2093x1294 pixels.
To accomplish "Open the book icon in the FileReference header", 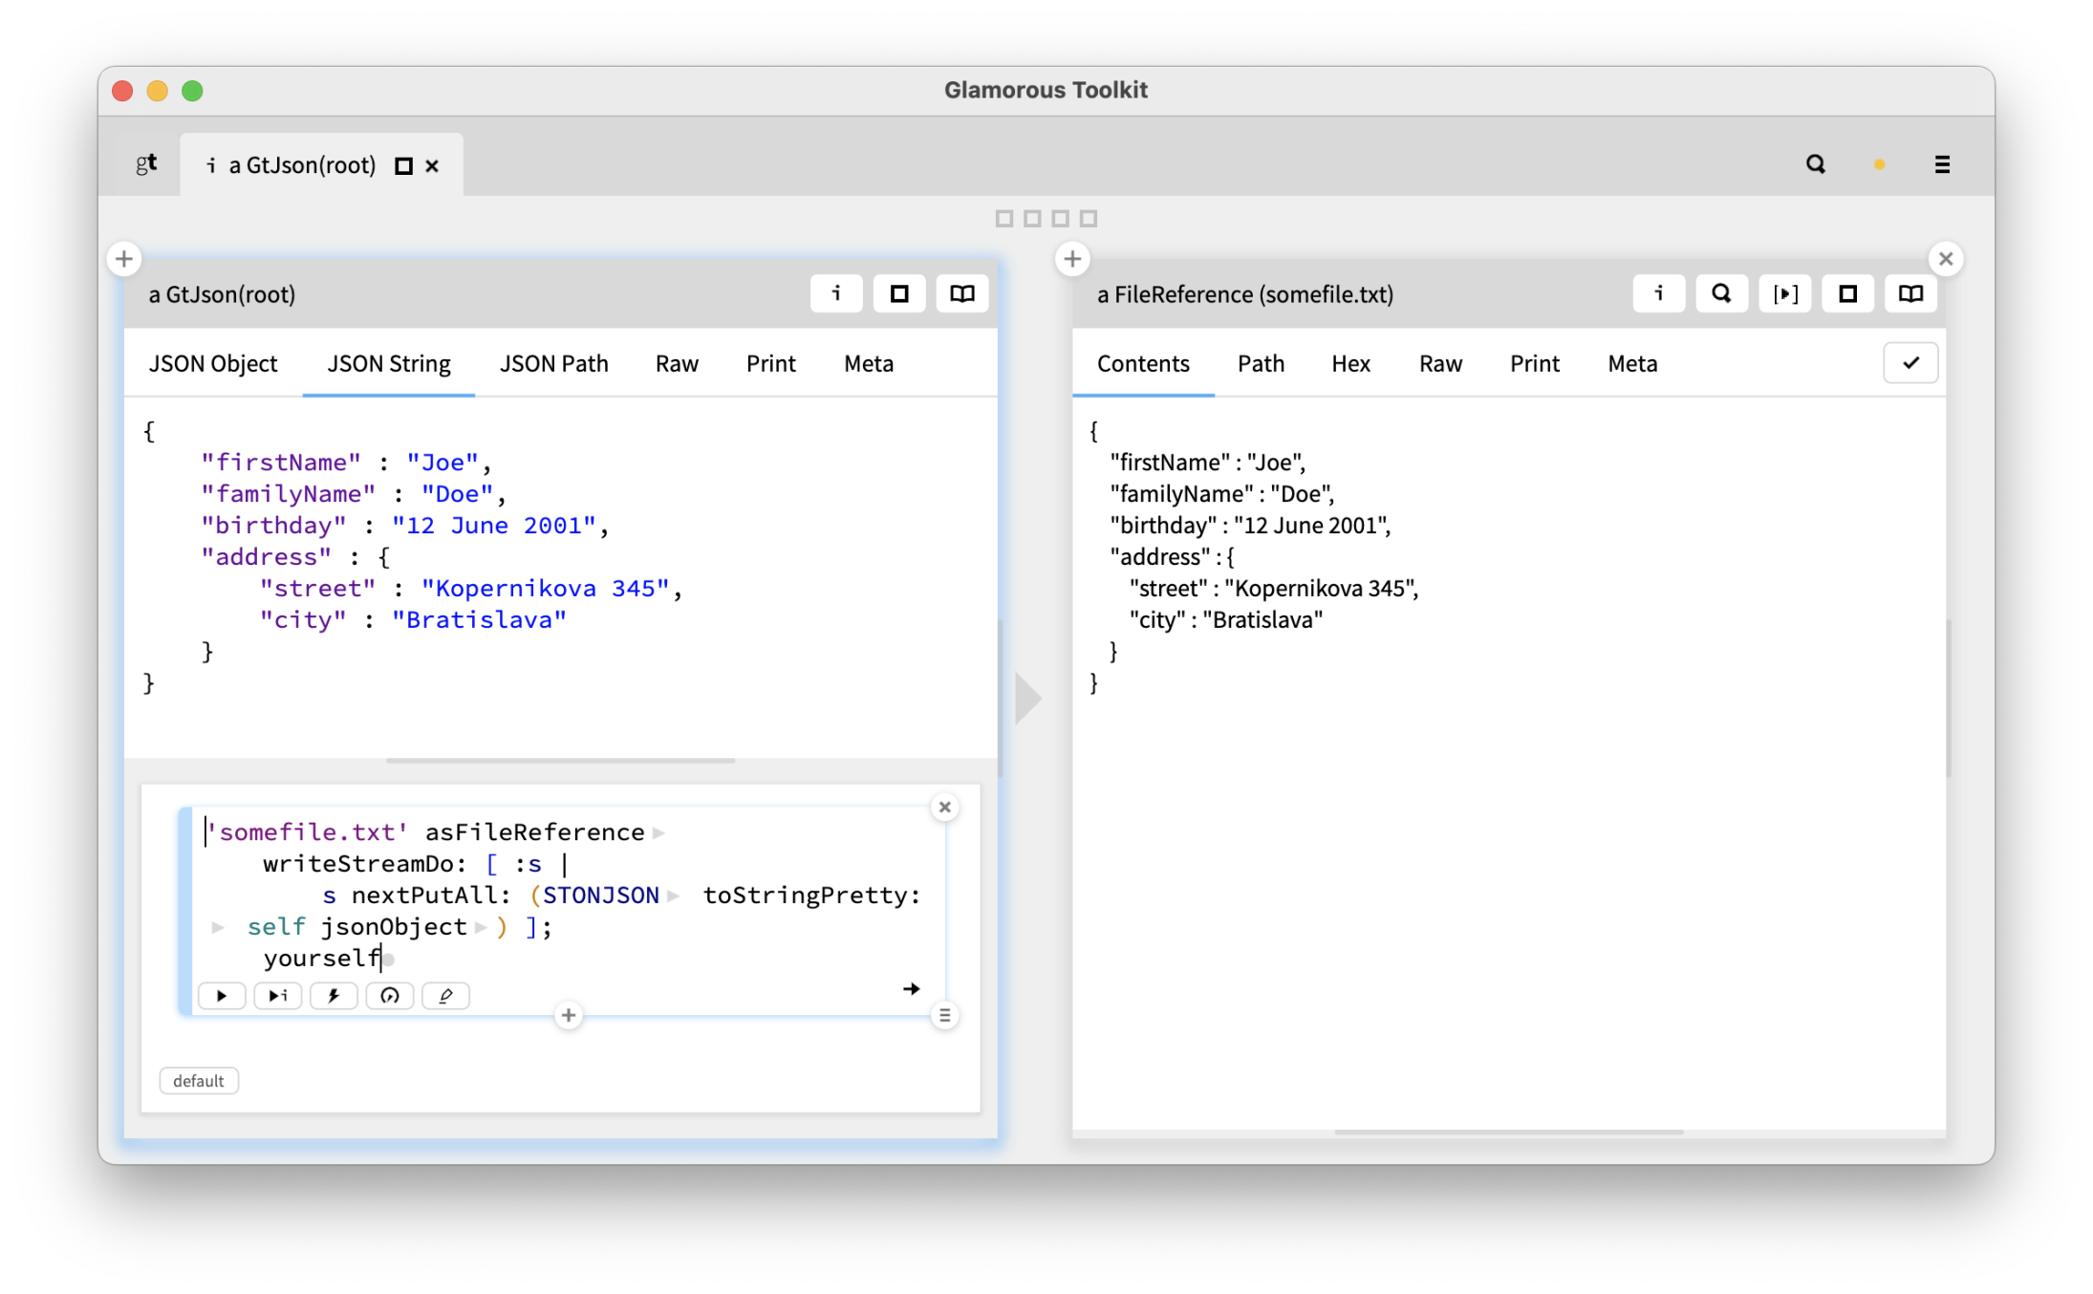I will point(1910,293).
